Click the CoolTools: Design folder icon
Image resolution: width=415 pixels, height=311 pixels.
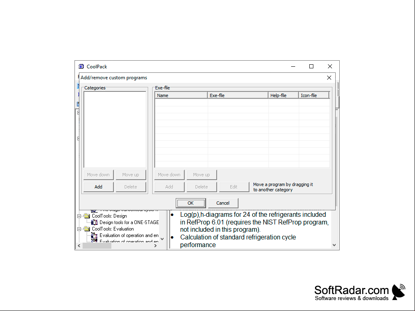tap(87, 216)
